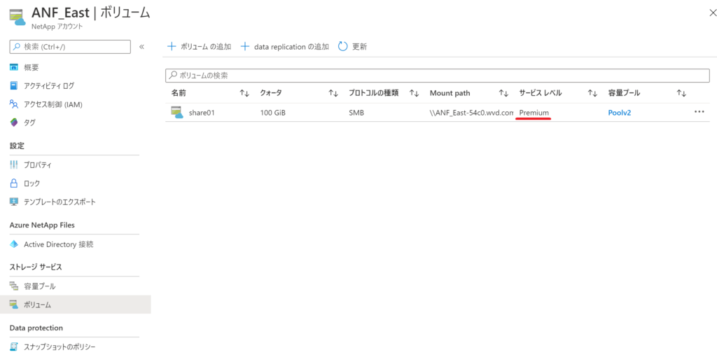Screen dimensions: 717x357
Task: Collapse the sidebar with the double chevron
Action: (x=141, y=47)
